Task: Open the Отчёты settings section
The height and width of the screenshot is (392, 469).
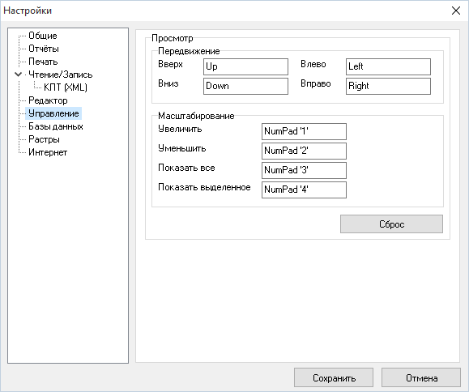Action: point(44,49)
